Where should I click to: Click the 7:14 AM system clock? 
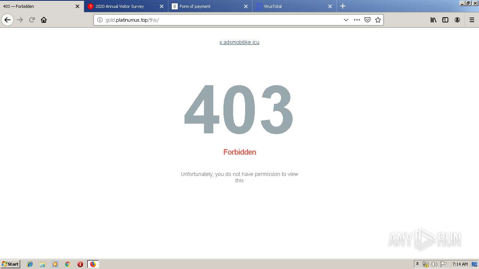pyautogui.click(x=460, y=264)
